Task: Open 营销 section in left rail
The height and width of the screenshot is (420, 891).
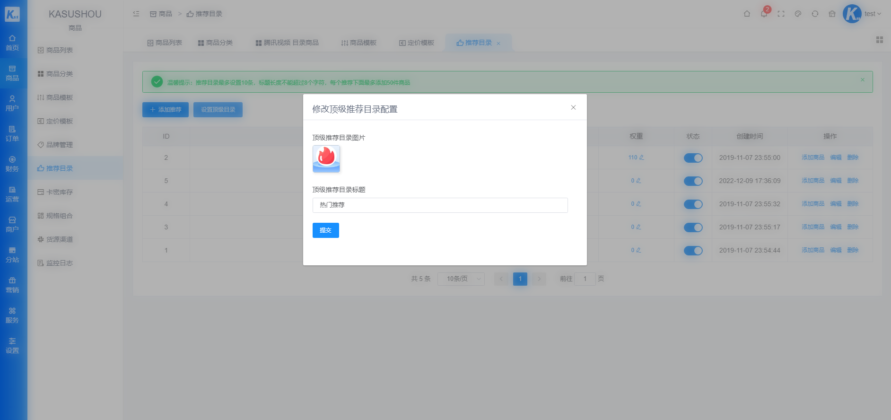Action: tap(12, 285)
